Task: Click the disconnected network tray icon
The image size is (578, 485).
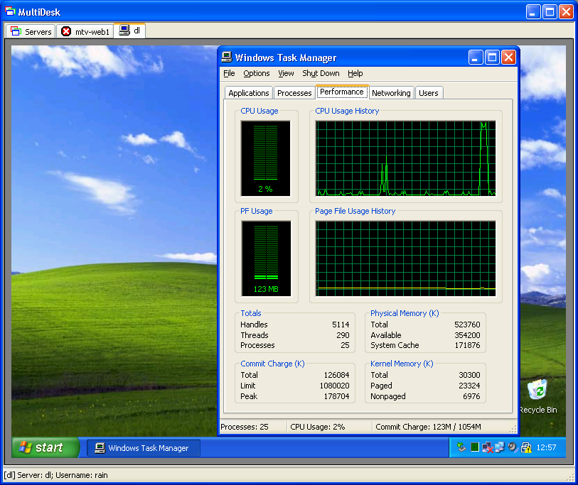Action: pyautogui.click(x=487, y=447)
